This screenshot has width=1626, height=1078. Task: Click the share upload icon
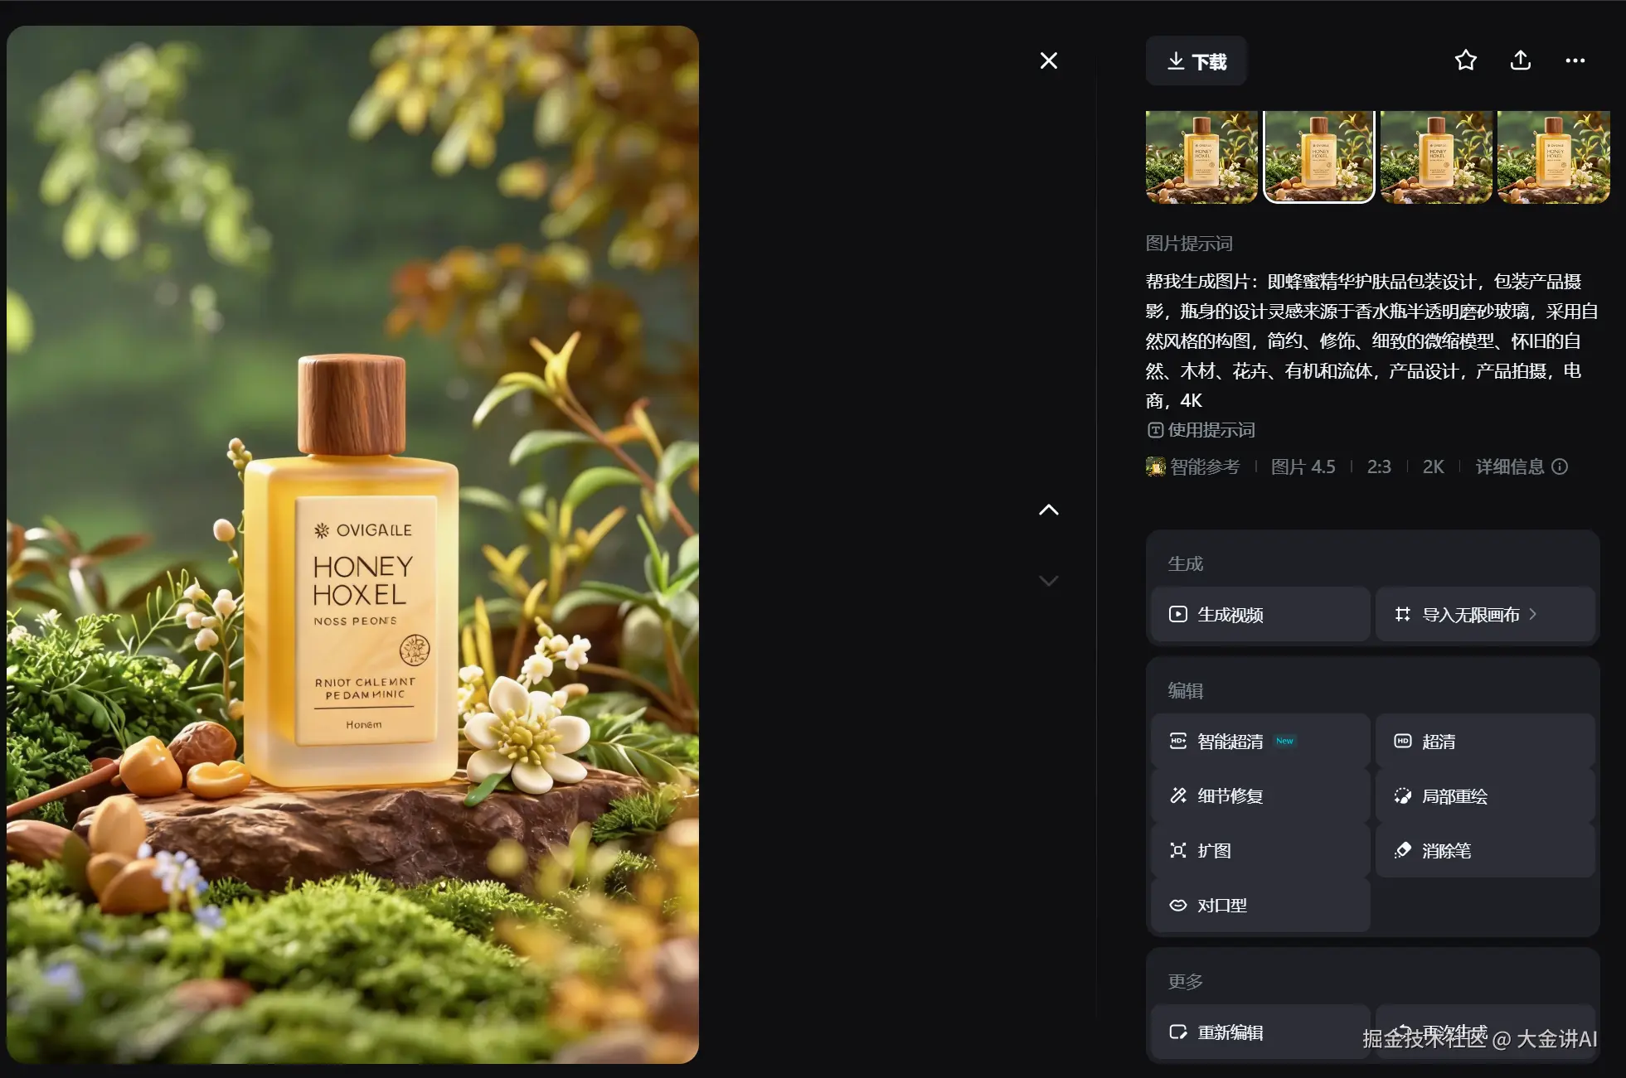coord(1520,60)
